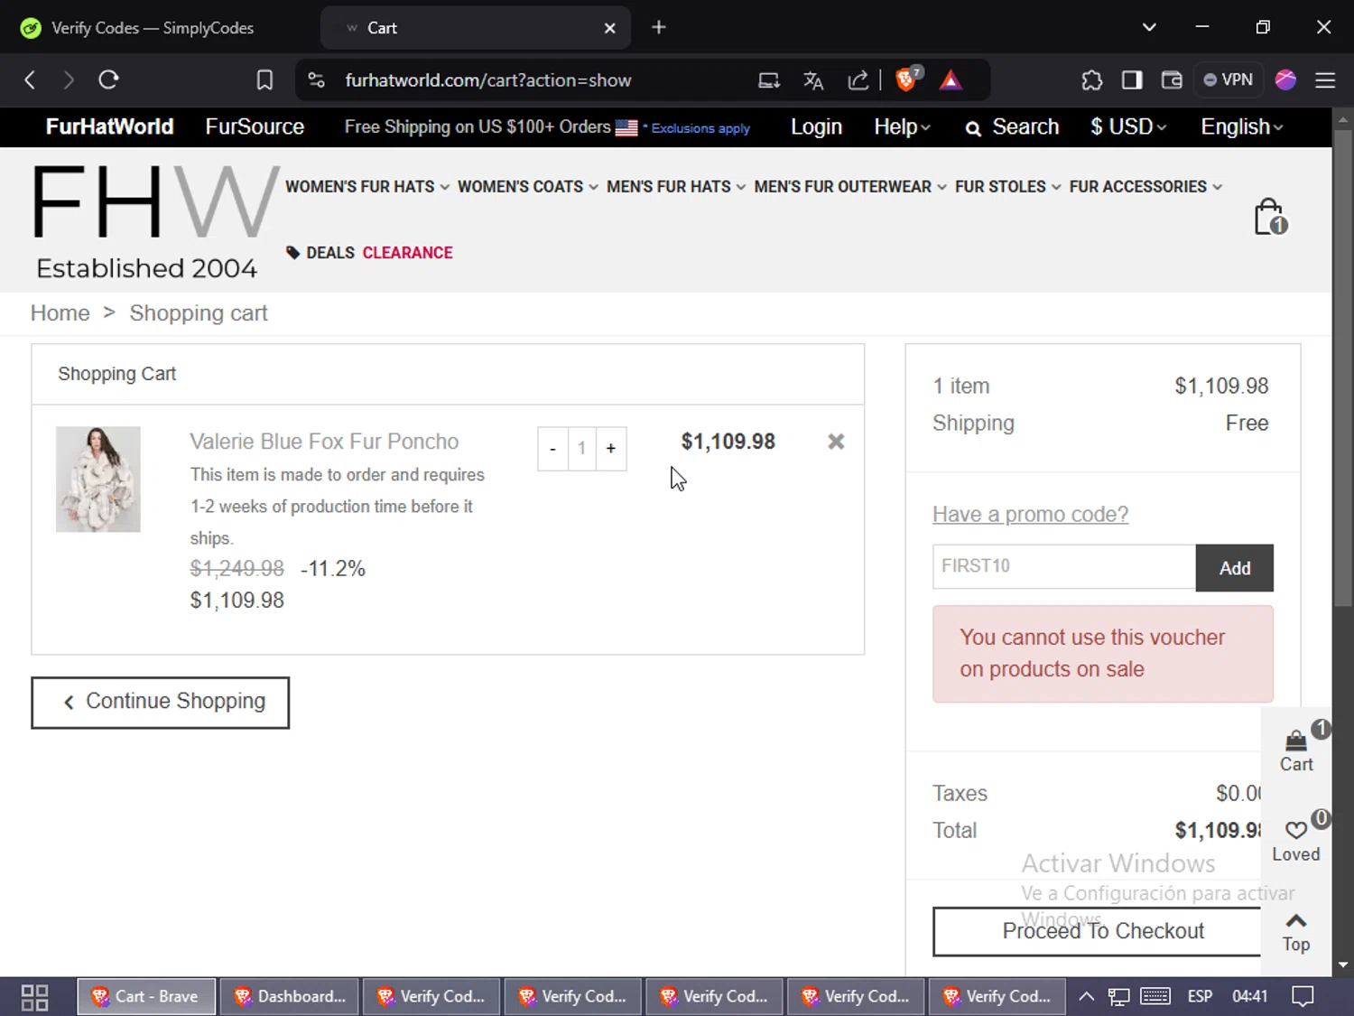This screenshot has width=1354, height=1016.
Task: Switch to Dashboard taskbar window
Action: [290, 997]
